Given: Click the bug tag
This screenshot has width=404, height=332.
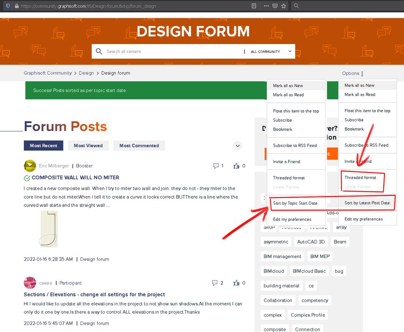Looking at the screenshot, I should (x=339, y=271).
